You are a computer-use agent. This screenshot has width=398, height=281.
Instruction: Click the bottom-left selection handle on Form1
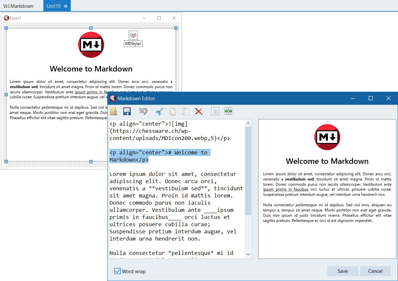click(x=6, y=161)
